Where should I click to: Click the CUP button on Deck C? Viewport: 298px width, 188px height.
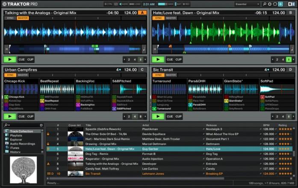pos(30,116)
